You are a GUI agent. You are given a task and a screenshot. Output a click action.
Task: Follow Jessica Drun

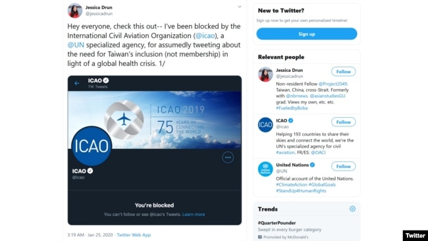pyautogui.click(x=343, y=72)
